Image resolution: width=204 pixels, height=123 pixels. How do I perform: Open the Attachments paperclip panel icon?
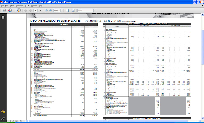point(3,118)
